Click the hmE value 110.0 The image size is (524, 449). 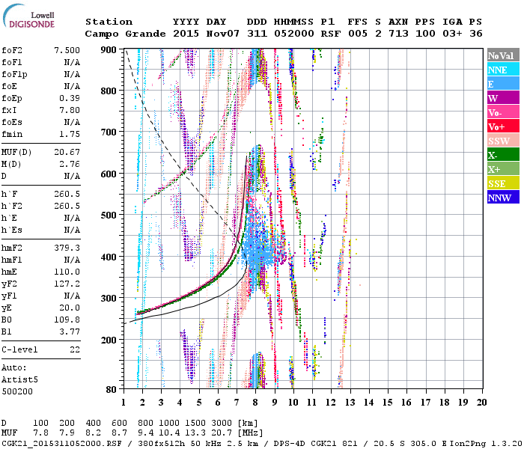67,272
